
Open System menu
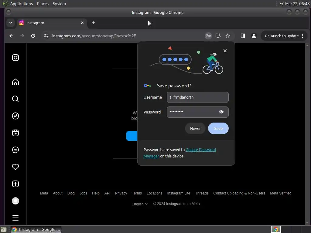click(59, 4)
